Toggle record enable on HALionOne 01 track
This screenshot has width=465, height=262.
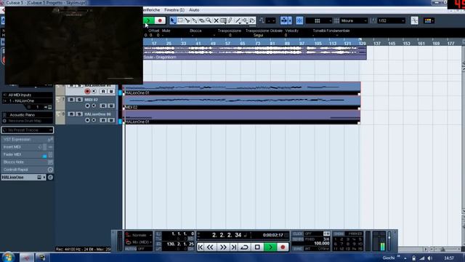pyautogui.click(x=87, y=91)
